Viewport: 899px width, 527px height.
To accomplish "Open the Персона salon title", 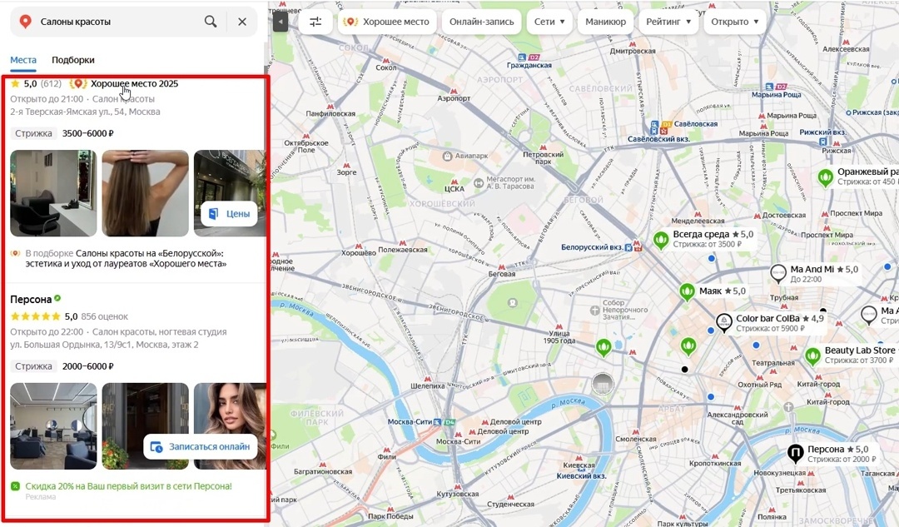I will point(31,300).
